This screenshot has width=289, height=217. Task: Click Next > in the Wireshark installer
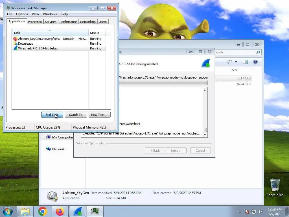pyautogui.click(x=176, y=151)
